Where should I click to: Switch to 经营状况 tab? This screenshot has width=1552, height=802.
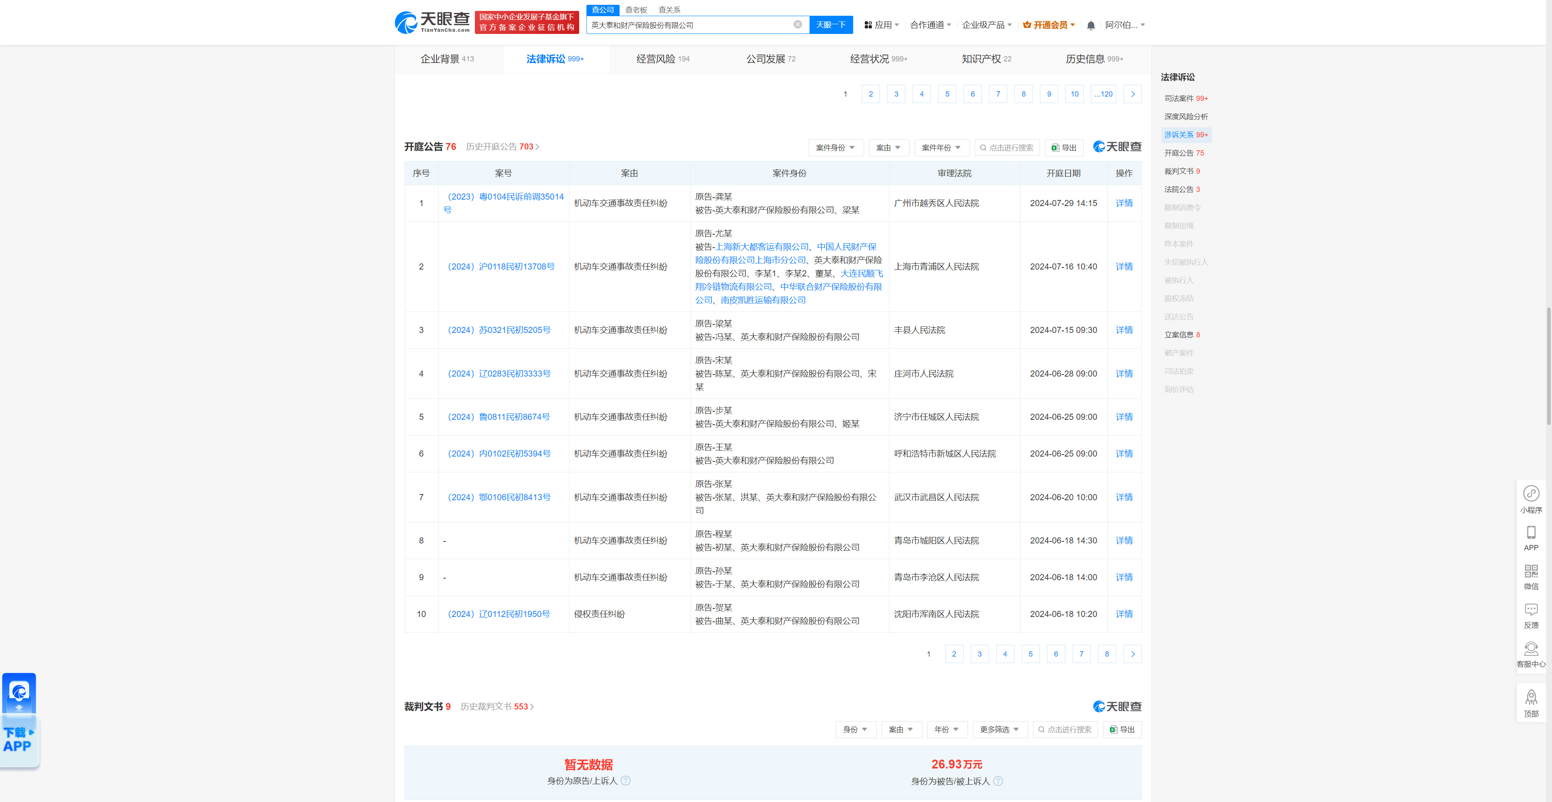[878, 59]
